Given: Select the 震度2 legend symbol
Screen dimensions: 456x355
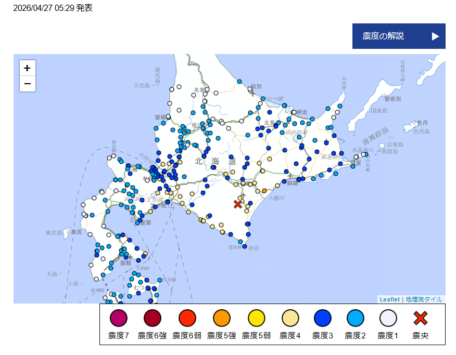Looking at the screenshot, I should tap(354, 319).
